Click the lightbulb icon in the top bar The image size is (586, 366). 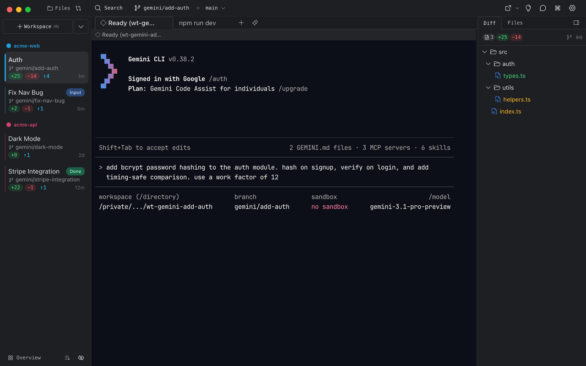point(528,8)
